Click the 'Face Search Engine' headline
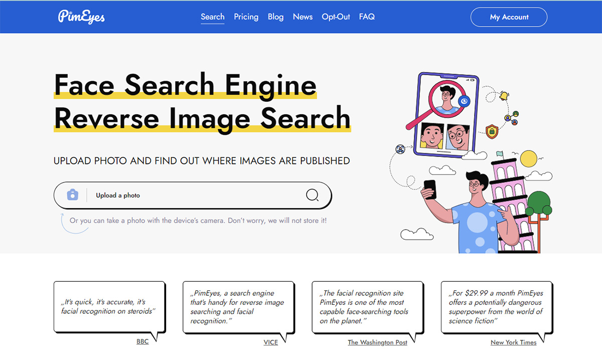Image resolution: width=602 pixels, height=351 pixels. [x=185, y=84]
